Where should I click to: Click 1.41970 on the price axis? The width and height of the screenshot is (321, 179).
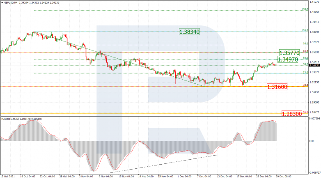tap(314, 2)
